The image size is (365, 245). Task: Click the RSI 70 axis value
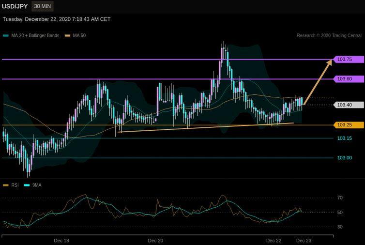coord(340,198)
